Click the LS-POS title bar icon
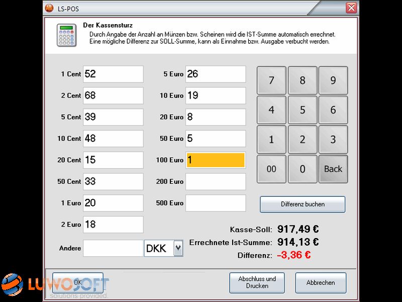The width and height of the screenshot is (402, 302). coord(50,8)
